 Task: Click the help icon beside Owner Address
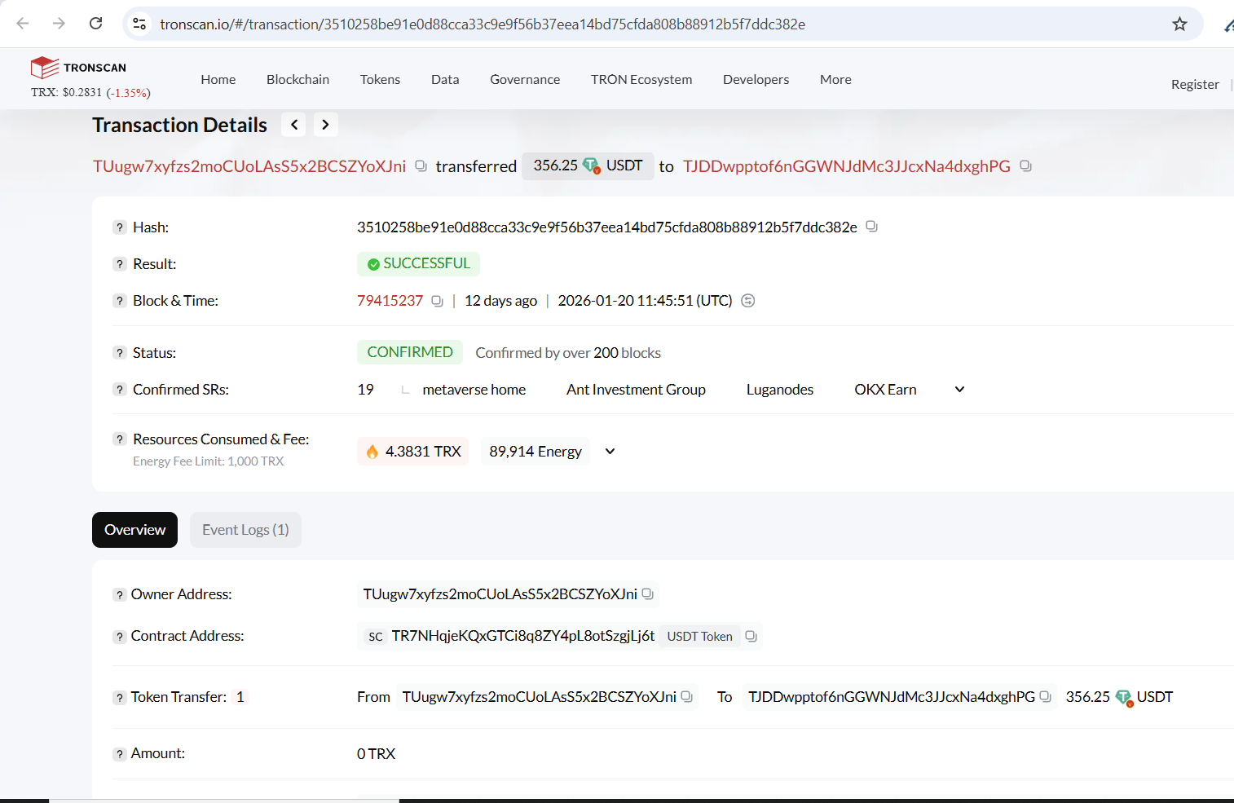coord(120,595)
